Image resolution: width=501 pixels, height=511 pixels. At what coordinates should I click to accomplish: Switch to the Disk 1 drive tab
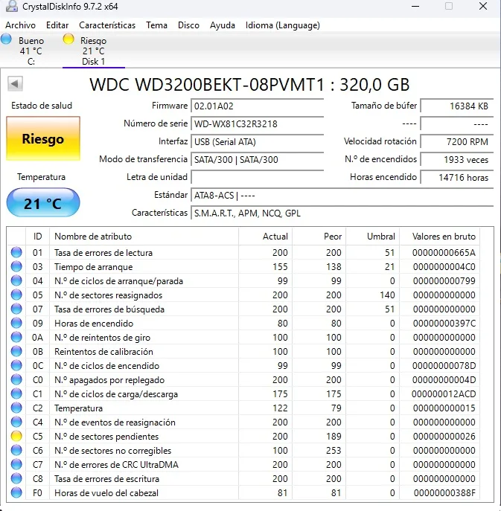click(x=93, y=51)
